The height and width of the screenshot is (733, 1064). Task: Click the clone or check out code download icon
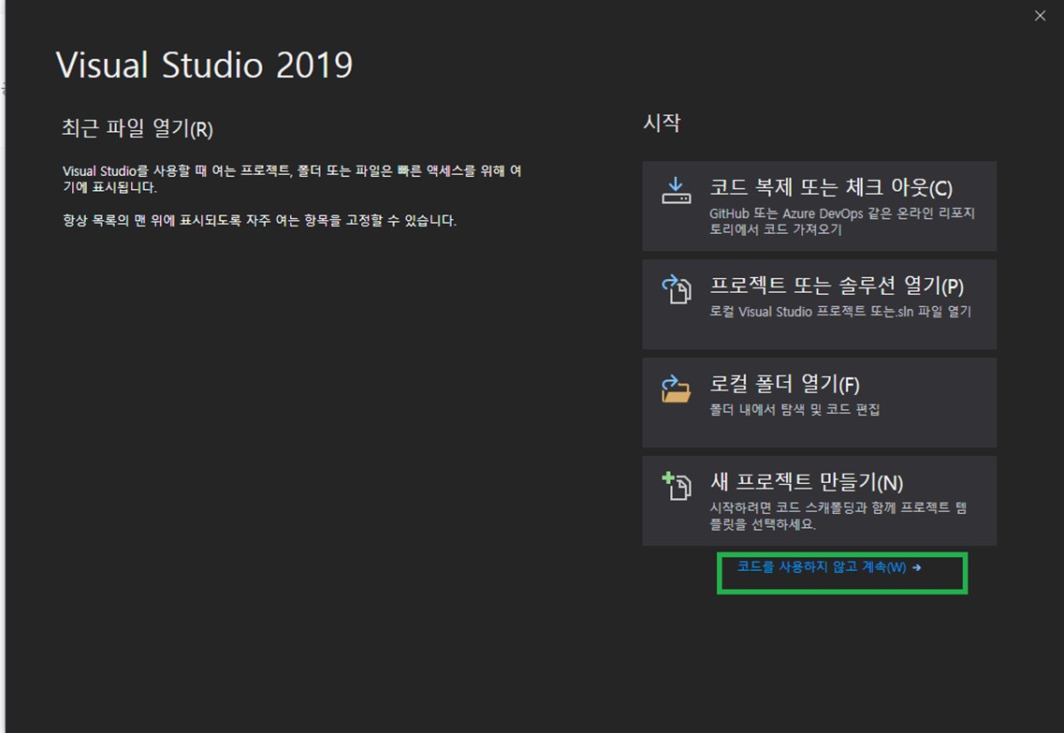[x=677, y=191]
